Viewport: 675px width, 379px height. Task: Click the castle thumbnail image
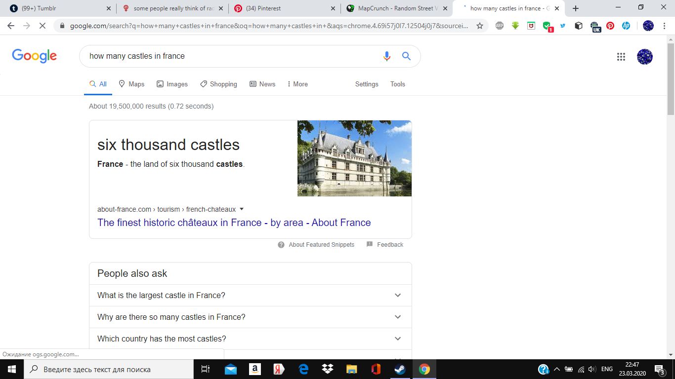click(x=354, y=158)
